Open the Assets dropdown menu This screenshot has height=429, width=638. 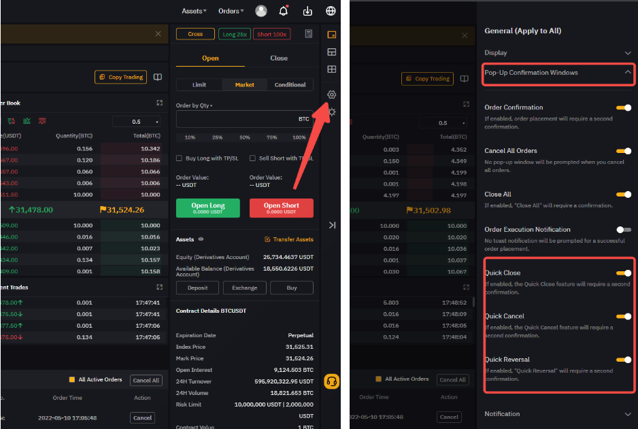(194, 11)
